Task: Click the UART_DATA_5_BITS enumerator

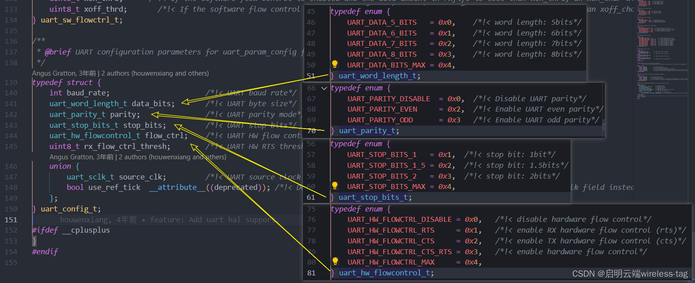Action: 382,22
